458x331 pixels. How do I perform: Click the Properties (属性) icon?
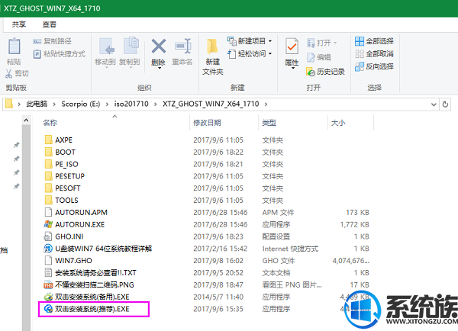(292, 47)
